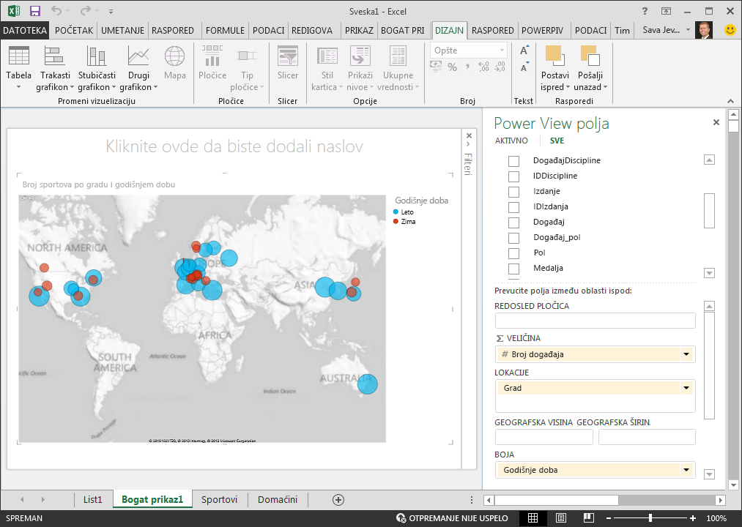Save the workbook
Viewport: 742px width, 527px height.
pos(35,11)
